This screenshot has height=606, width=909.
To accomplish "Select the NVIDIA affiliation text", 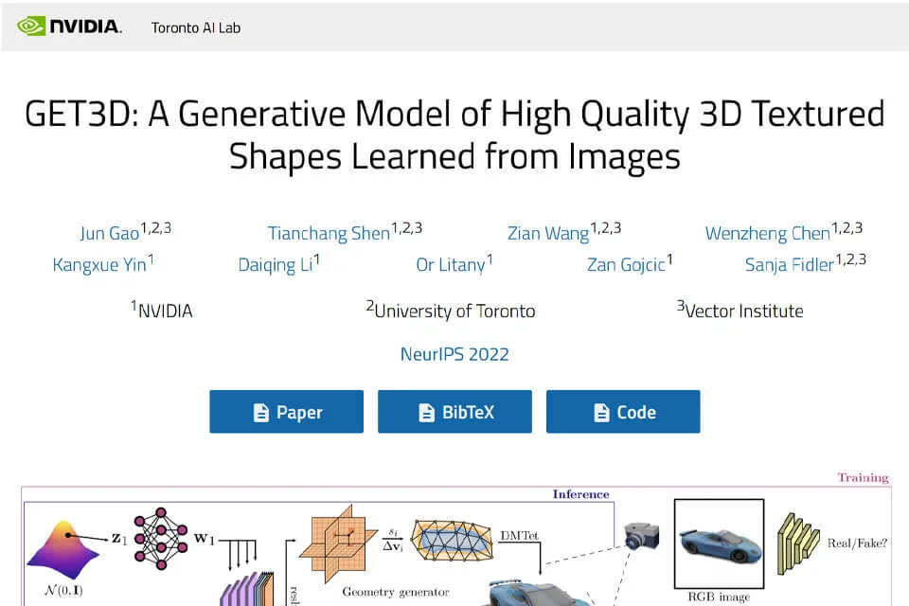I will click(x=162, y=310).
